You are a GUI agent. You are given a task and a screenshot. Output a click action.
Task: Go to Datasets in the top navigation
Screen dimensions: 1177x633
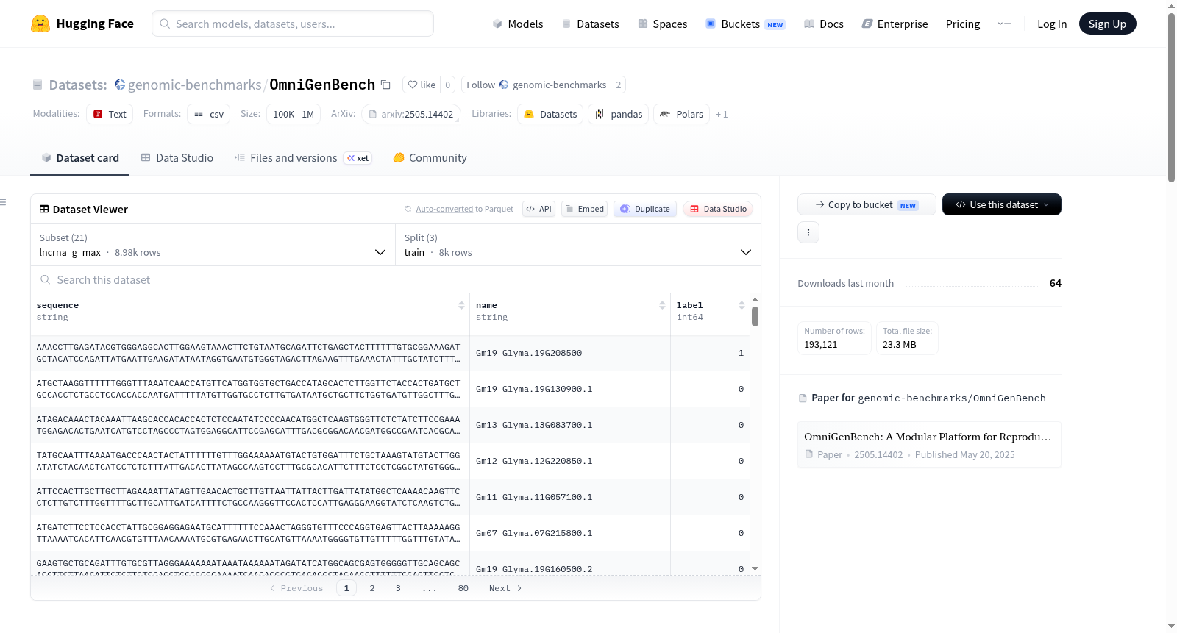590,24
